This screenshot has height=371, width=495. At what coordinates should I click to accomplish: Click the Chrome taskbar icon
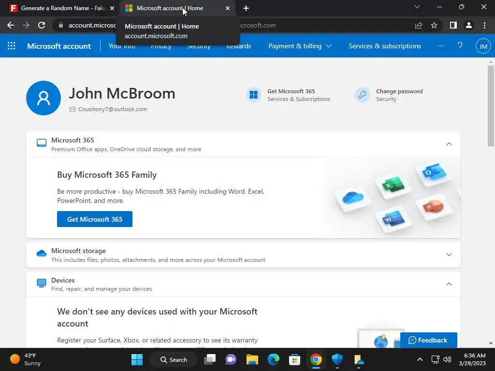click(316, 359)
